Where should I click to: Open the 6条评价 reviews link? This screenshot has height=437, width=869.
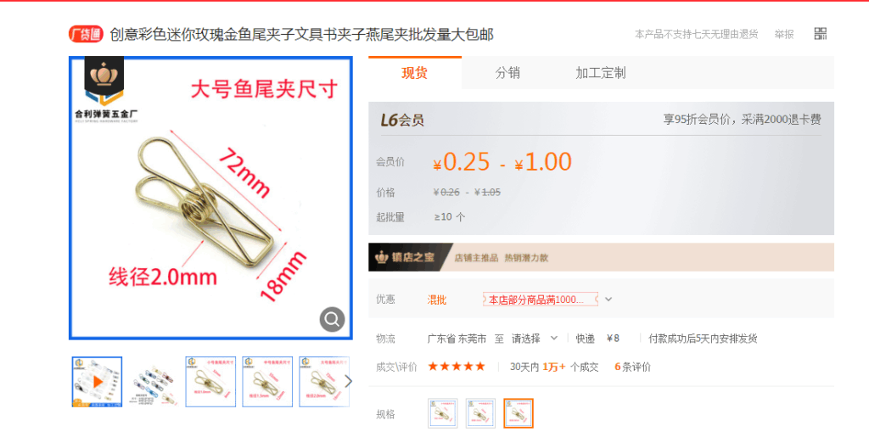[x=632, y=367]
